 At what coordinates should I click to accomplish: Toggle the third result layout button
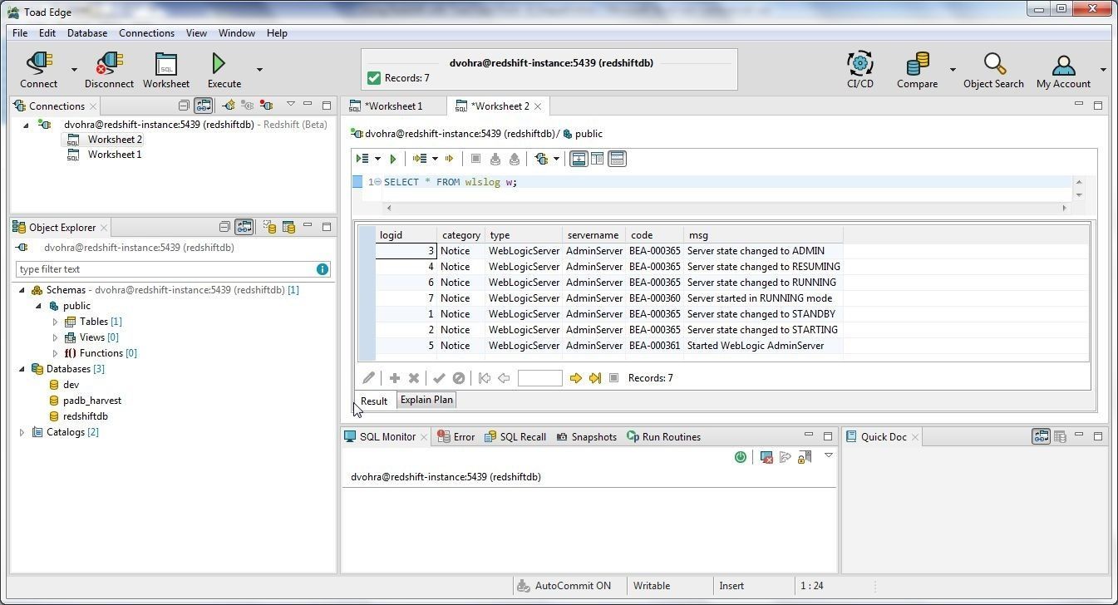click(x=617, y=159)
